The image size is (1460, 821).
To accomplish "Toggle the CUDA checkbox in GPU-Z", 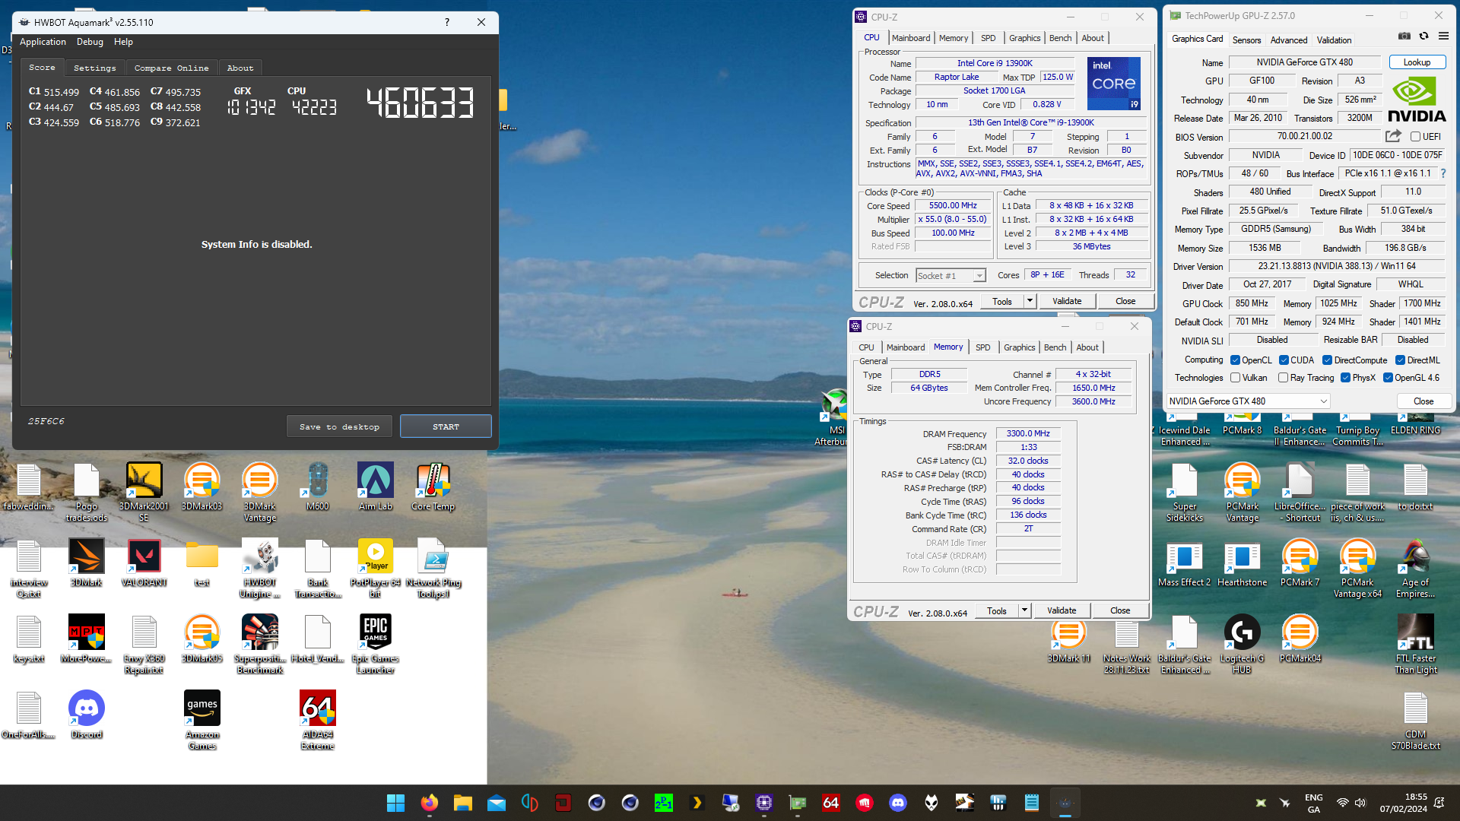I will click(1284, 360).
